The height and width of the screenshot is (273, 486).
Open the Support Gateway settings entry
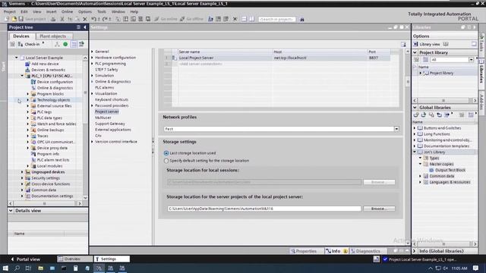(x=109, y=124)
